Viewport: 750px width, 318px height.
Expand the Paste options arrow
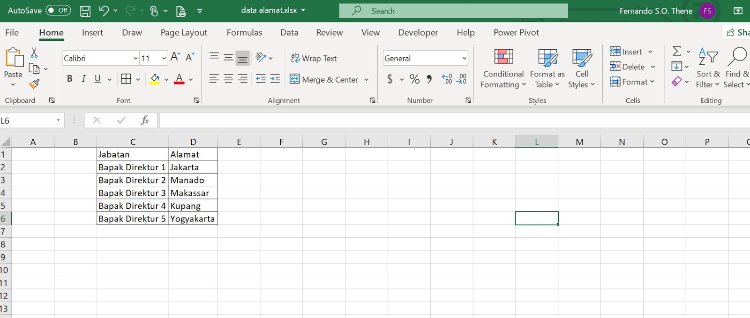click(x=13, y=85)
